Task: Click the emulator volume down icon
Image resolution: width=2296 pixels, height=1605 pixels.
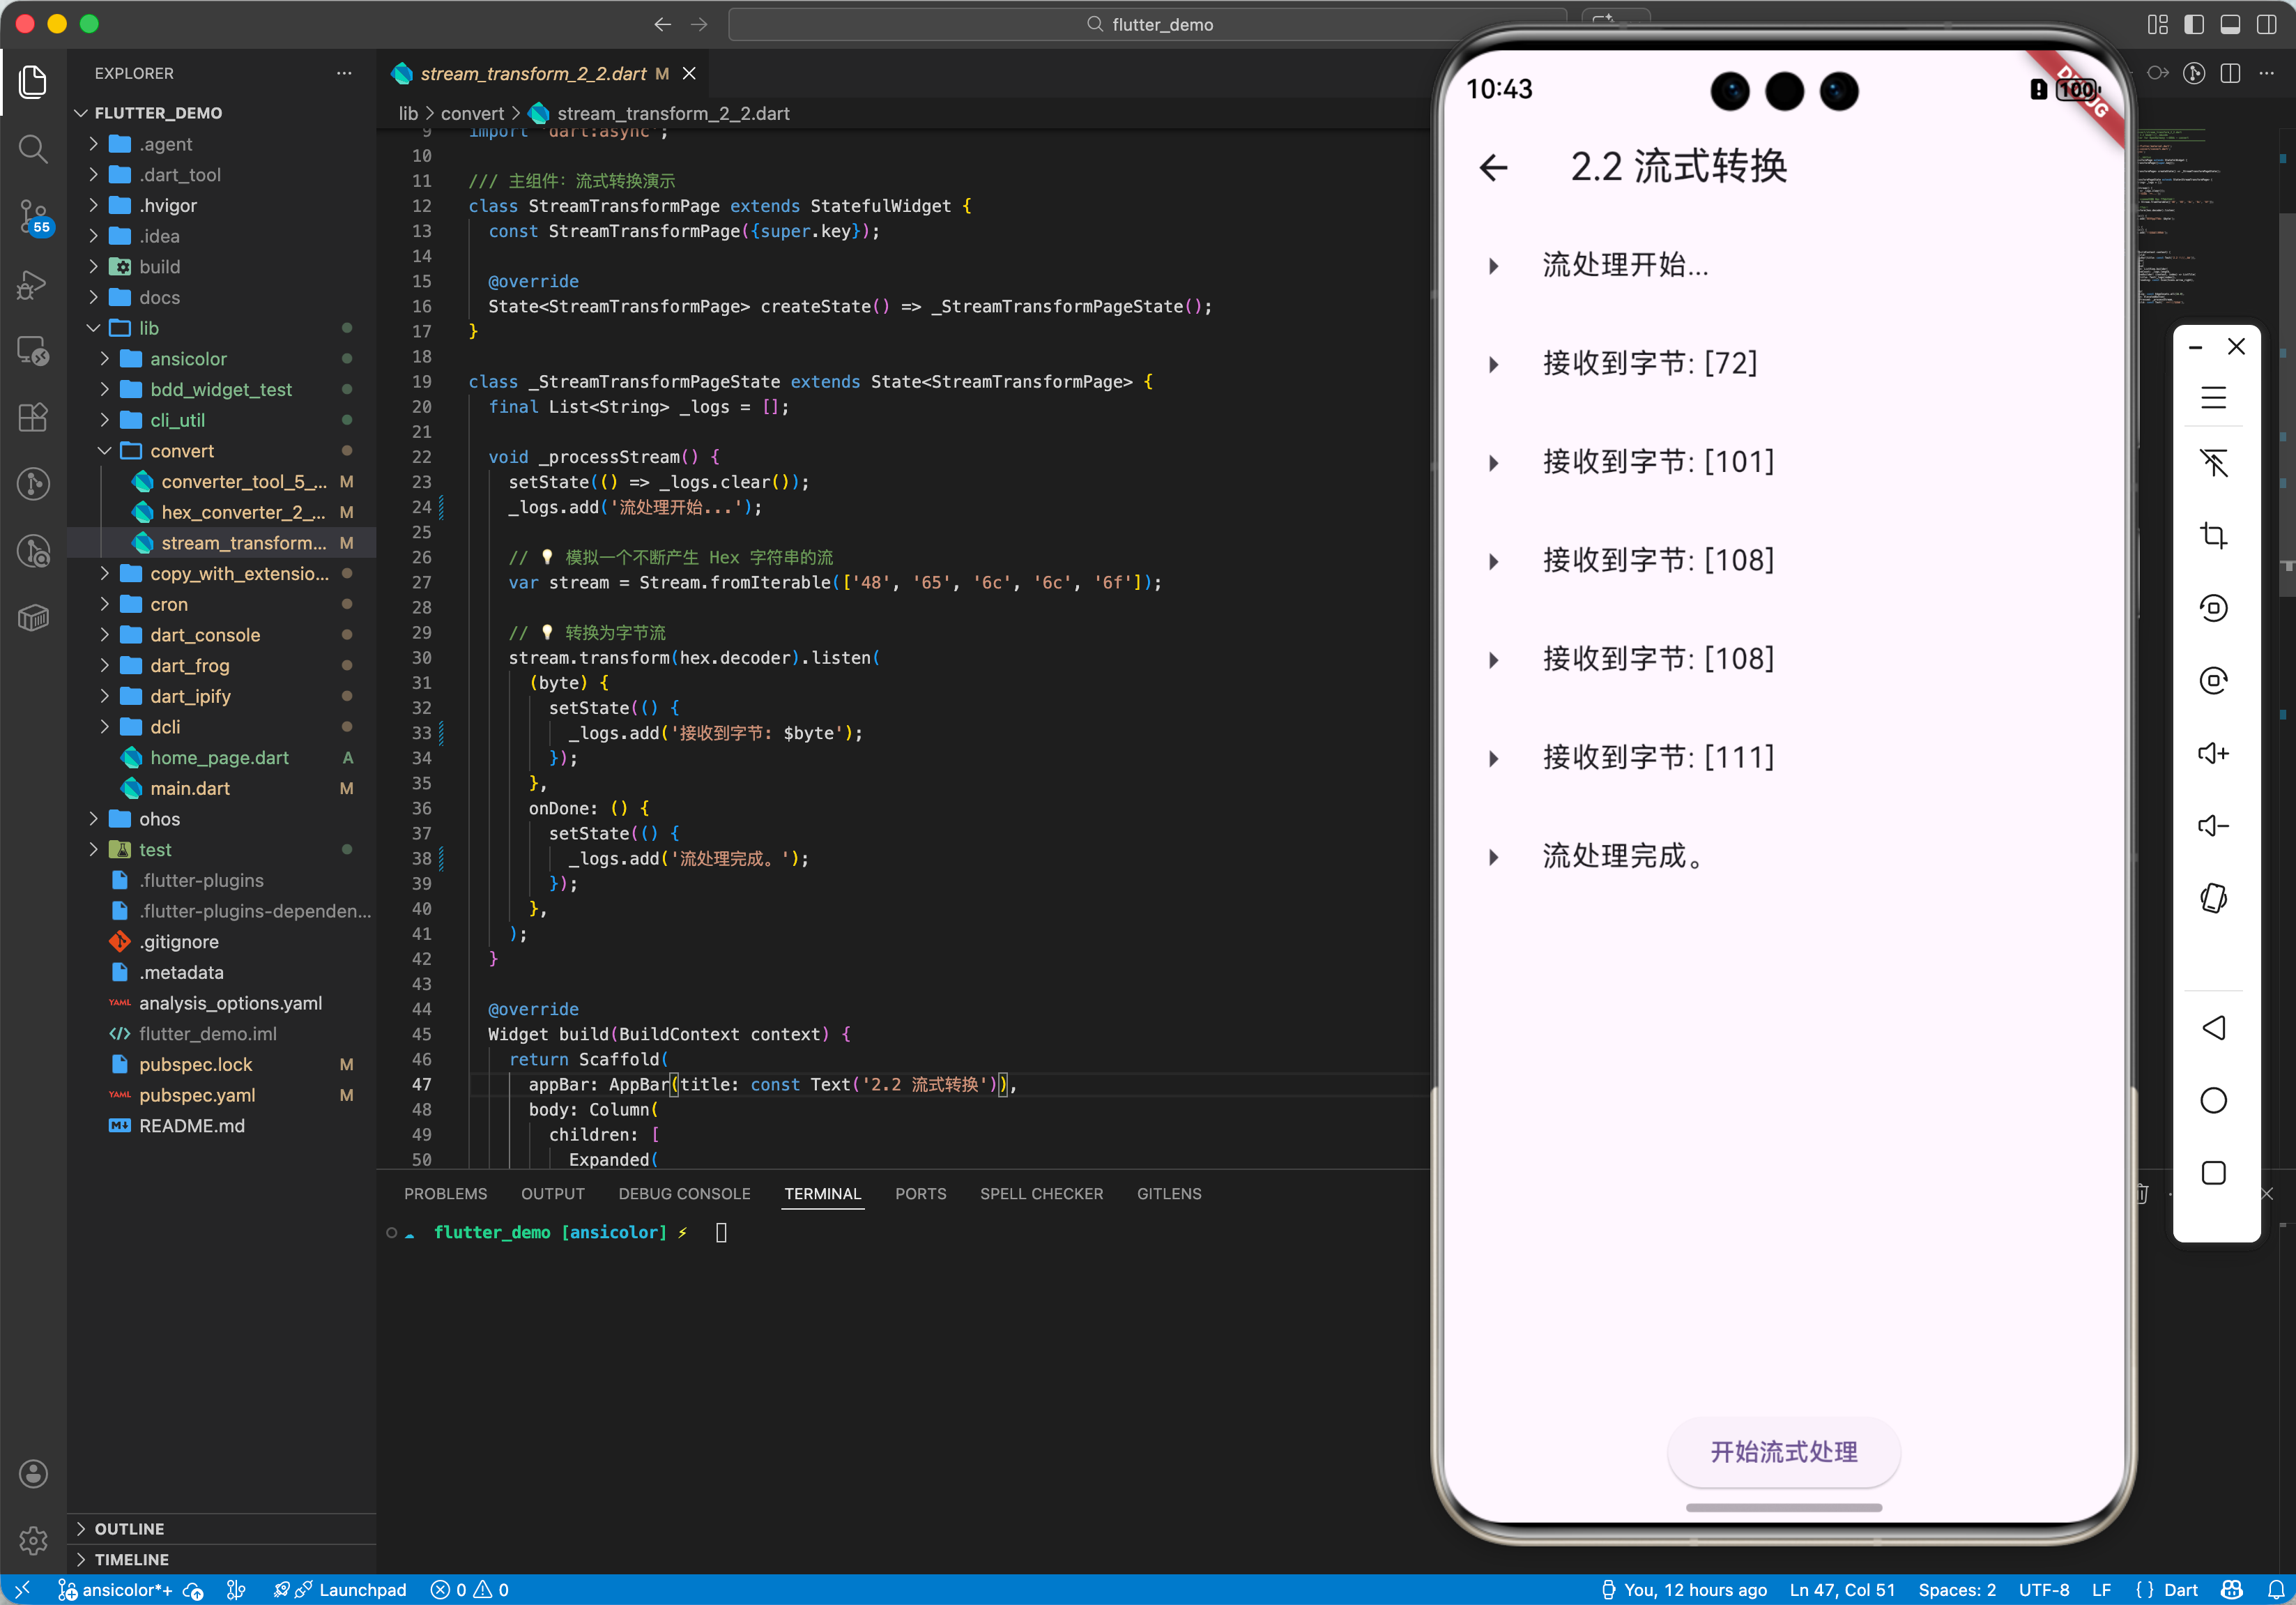Action: point(2213,825)
